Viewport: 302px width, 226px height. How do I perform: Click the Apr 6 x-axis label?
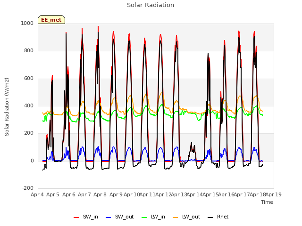pyautogui.click(x=69, y=194)
